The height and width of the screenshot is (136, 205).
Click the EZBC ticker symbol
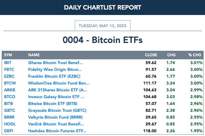tap(9, 76)
